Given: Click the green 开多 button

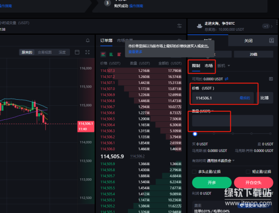Looking at the screenshot, I should [212, 183].
